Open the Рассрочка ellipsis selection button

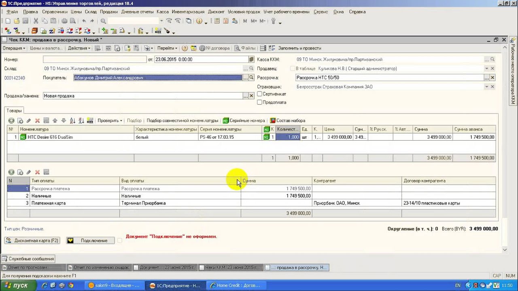click(487, 78)
